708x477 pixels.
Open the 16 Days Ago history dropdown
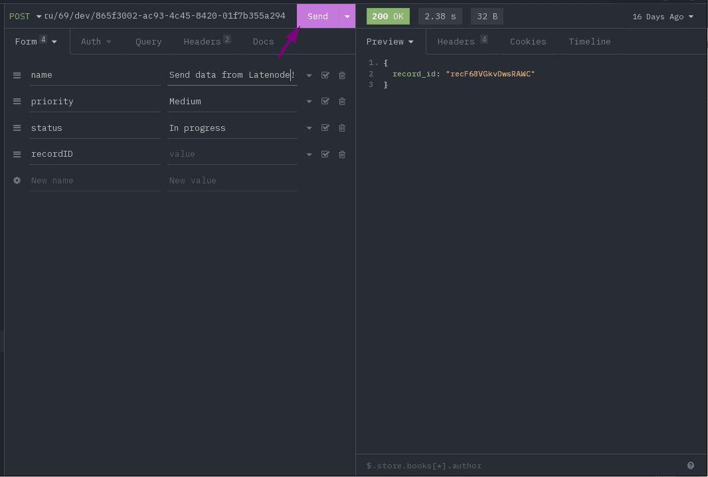click(662, 17)
